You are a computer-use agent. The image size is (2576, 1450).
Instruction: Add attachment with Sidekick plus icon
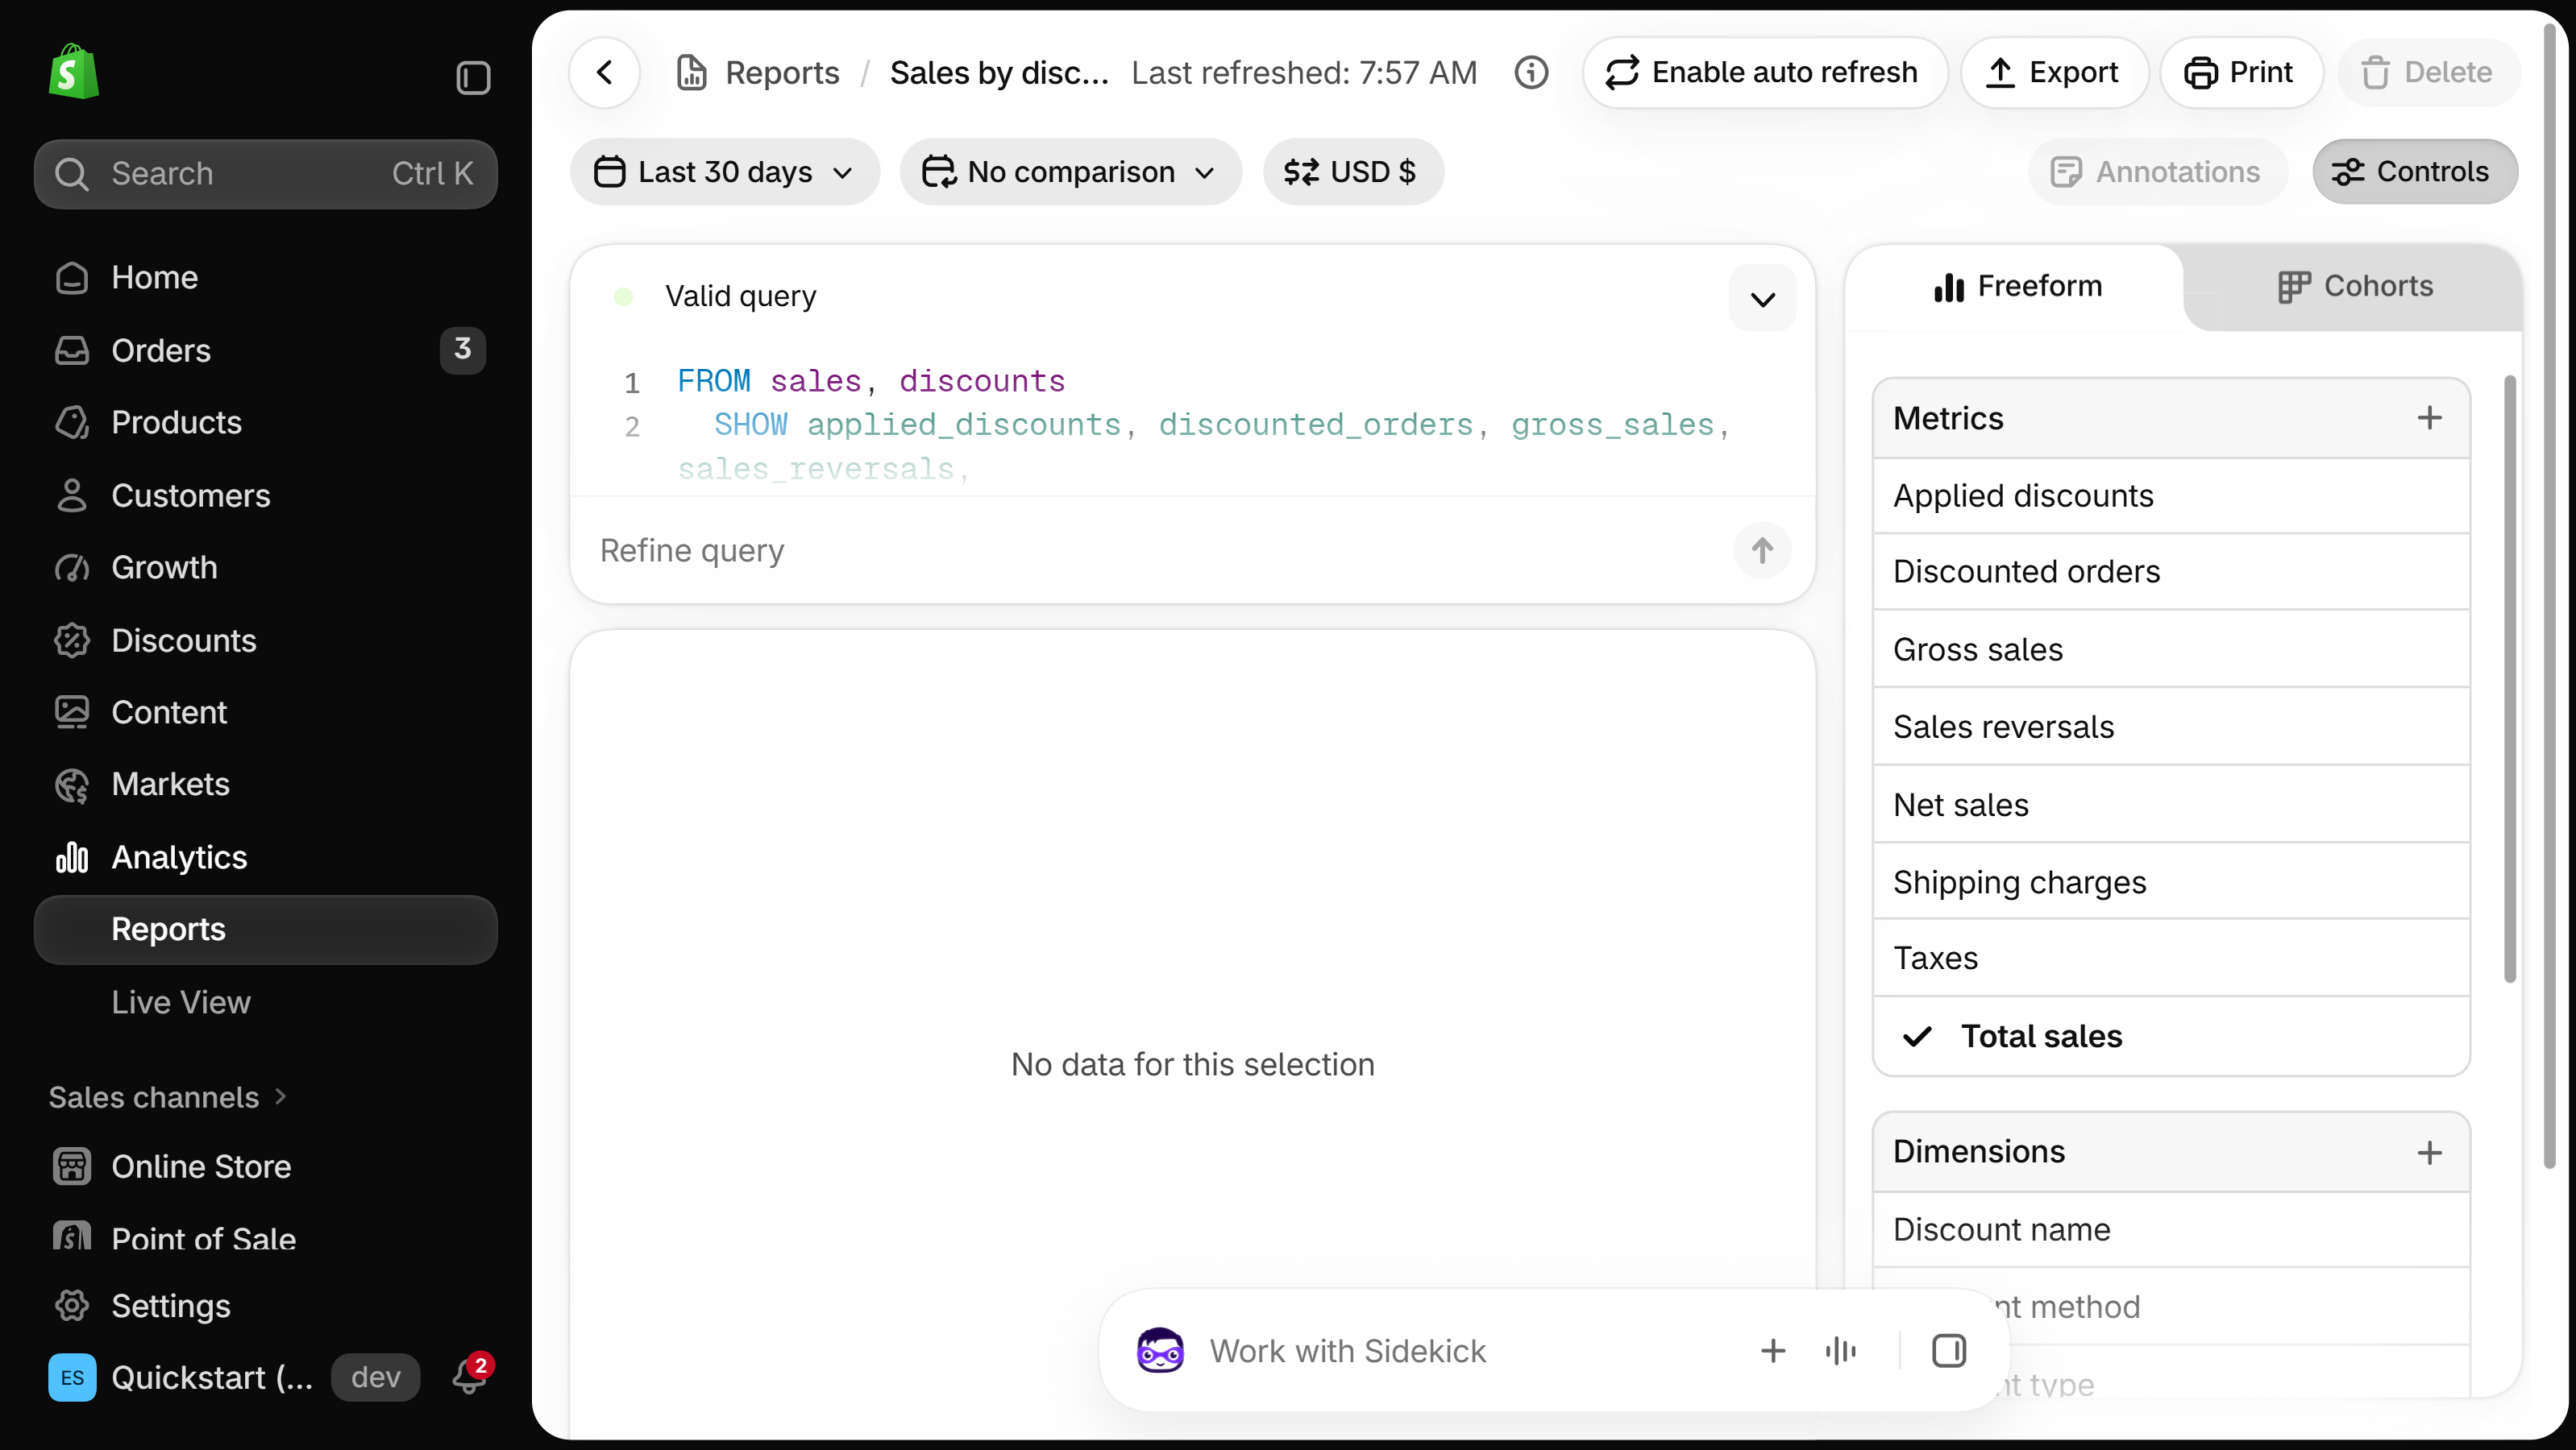1773,1350
